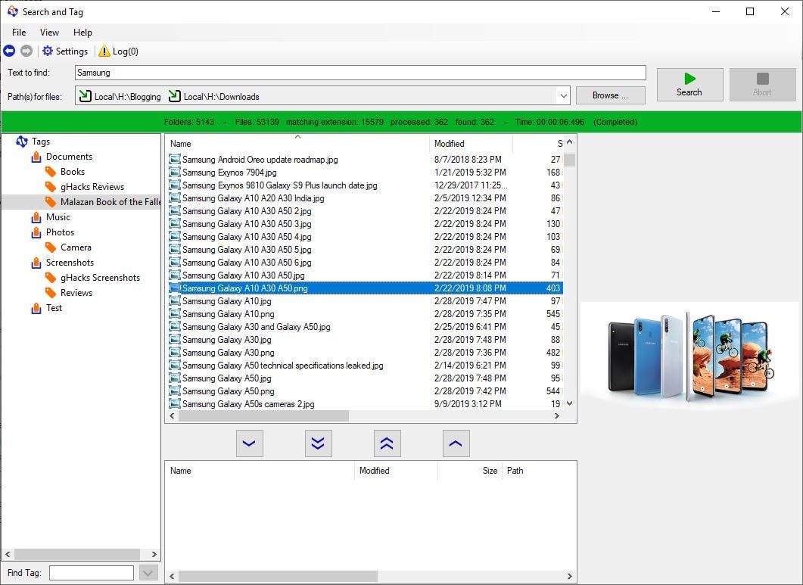Expand the Path(s) for files dropdown
This screenshot has width=803, height=585.
click(563, 96)
